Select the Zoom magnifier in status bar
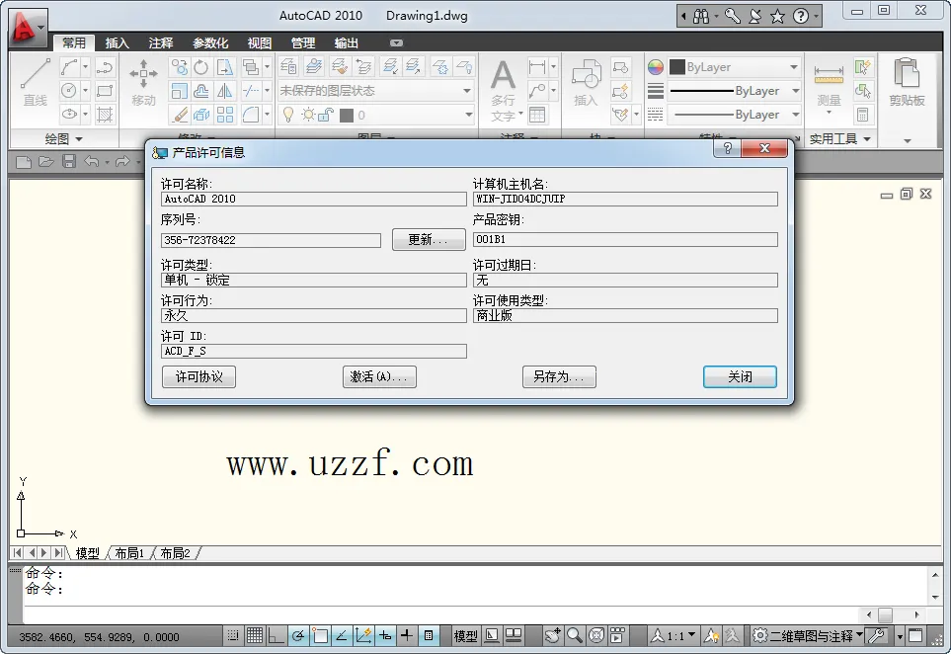Image resolution: width=951 pixels, height=654 pixels. (x=575, y=636)
